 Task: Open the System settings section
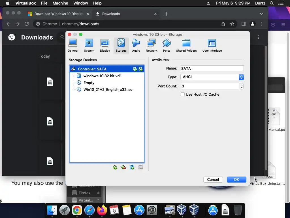pyautogui.click(x=89, y=46)
